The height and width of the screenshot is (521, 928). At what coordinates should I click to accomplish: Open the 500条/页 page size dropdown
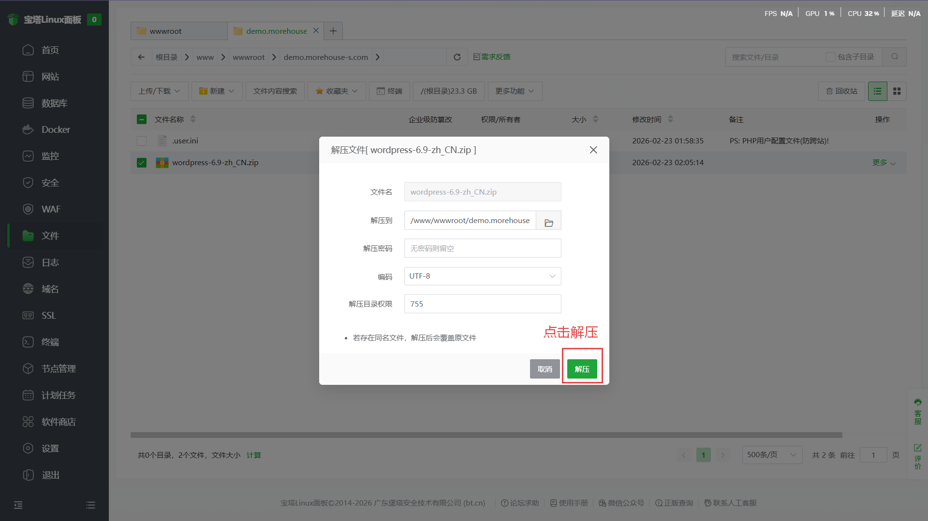[x=771, y=455]
